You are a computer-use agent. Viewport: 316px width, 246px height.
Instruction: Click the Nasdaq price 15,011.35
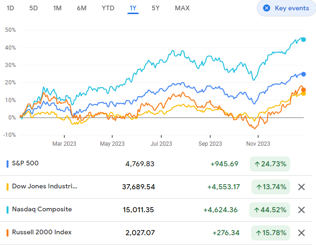coord(138,210)
